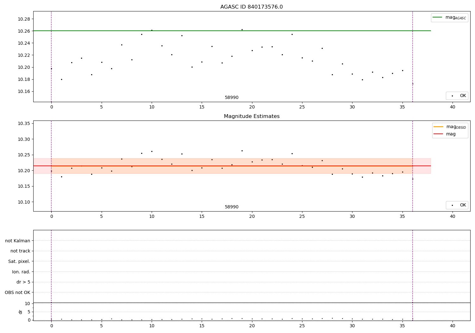475x333 pixels.
Task: Click the x-axis tick 30 under Magnitude Estimates plot
Action: [x=352, y=217]
